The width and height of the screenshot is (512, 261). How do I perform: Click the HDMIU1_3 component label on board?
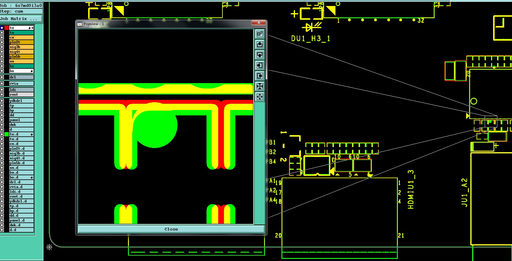(x=411, y=189)
